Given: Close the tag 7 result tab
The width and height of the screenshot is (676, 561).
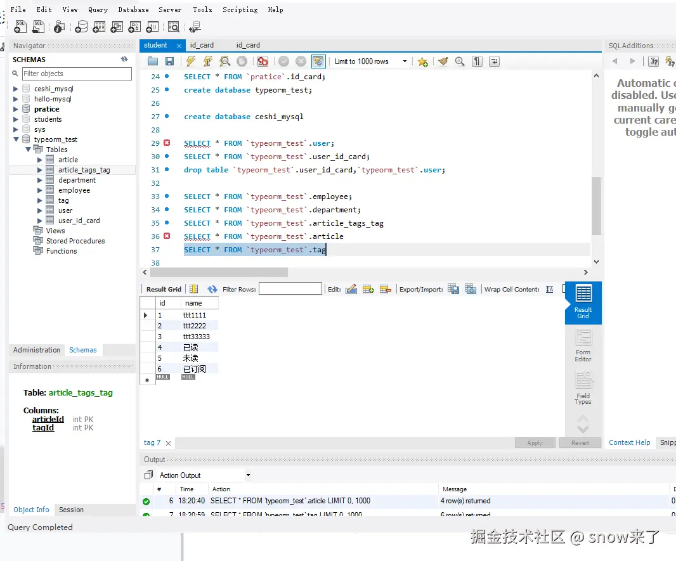Looking at the screenshot, I should coord(168,443).
